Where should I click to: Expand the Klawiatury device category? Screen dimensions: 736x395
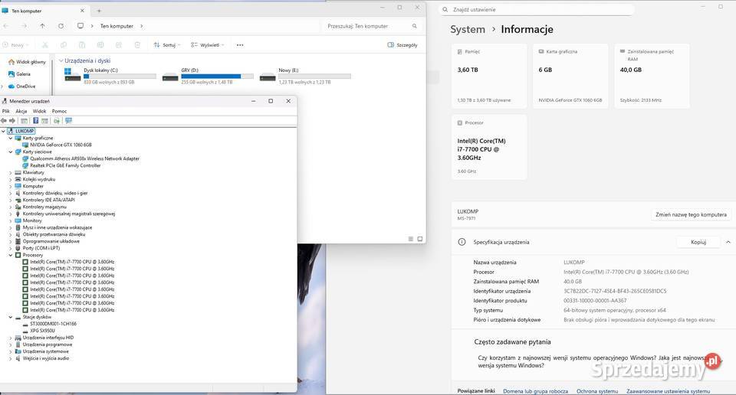[x=10, y=172]
